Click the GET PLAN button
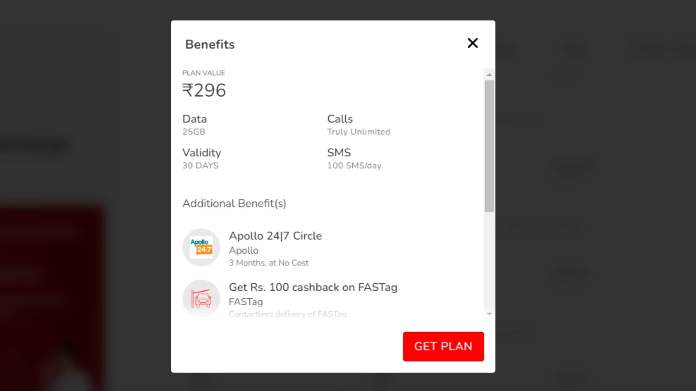 [443, 346]
